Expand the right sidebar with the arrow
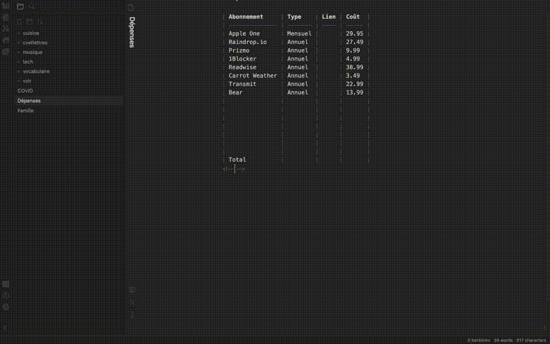550x344 pixels. [x=544, y=328]
